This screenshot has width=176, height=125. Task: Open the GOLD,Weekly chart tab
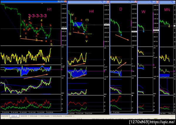[x=45, y=116]
